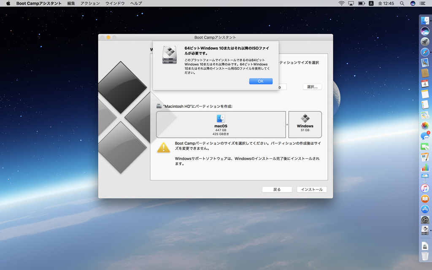Open App Store from the Dock
The width and height of the screenshot is (432, 270).
click(x=425, y=209)
